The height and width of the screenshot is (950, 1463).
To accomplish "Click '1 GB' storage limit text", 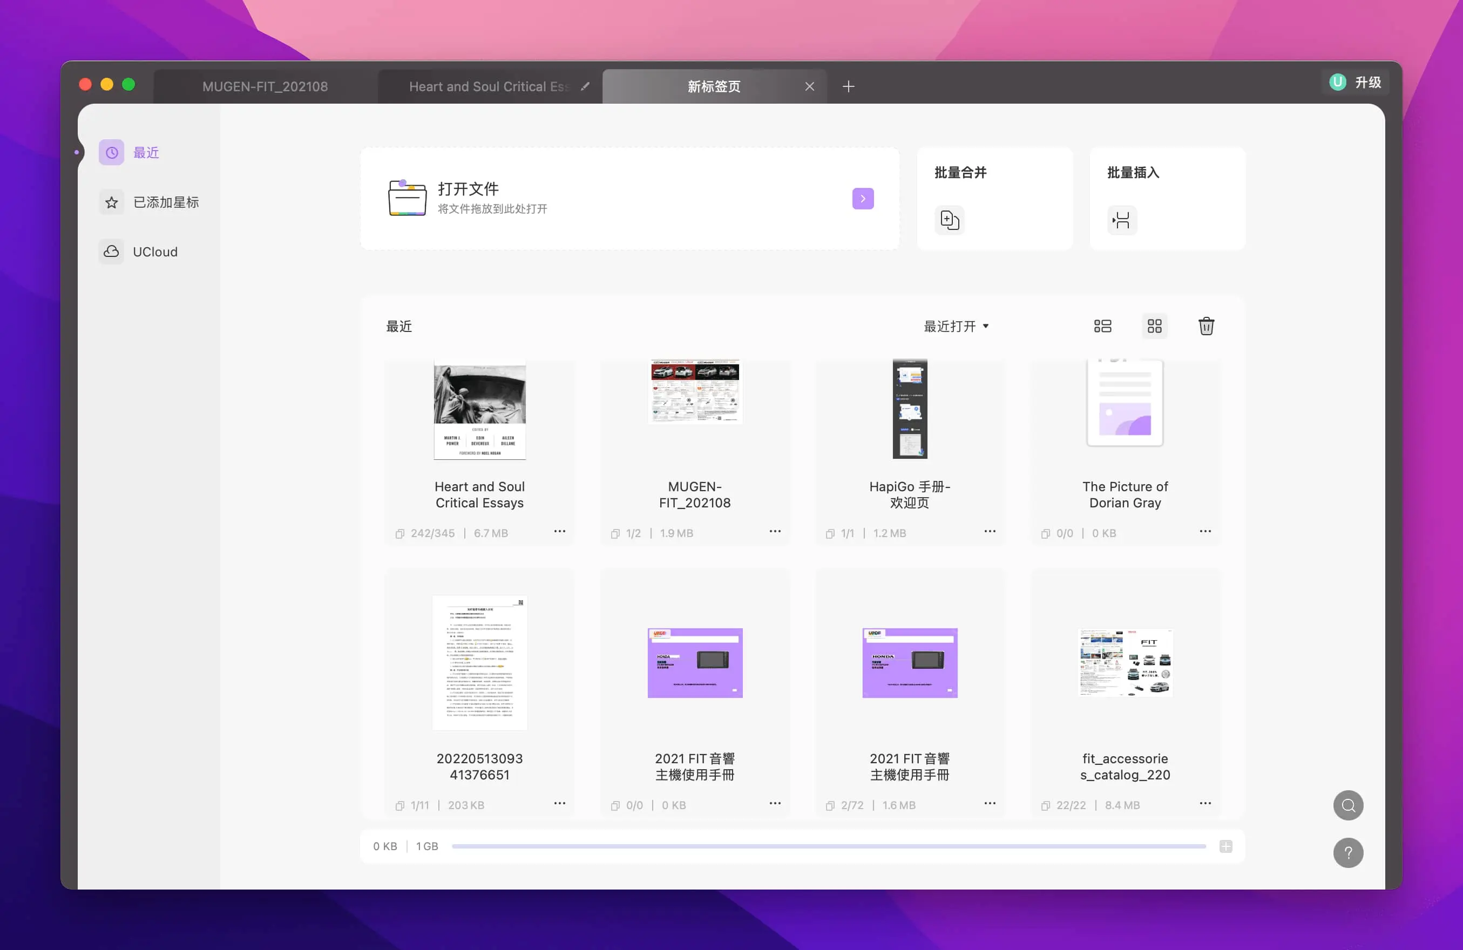I will (427, 846).
